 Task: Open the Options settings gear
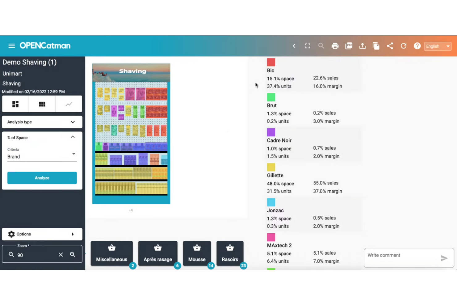[11, 234]
